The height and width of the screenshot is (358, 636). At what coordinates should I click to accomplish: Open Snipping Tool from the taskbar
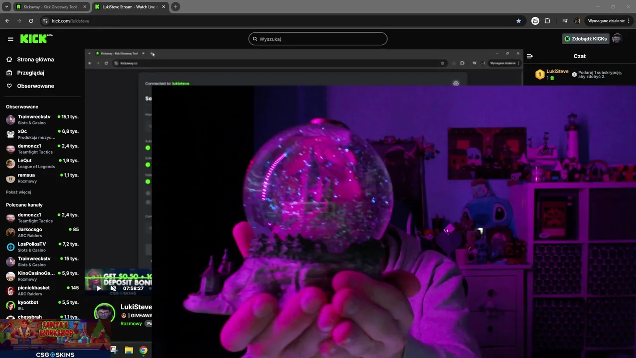coord(114,350)
